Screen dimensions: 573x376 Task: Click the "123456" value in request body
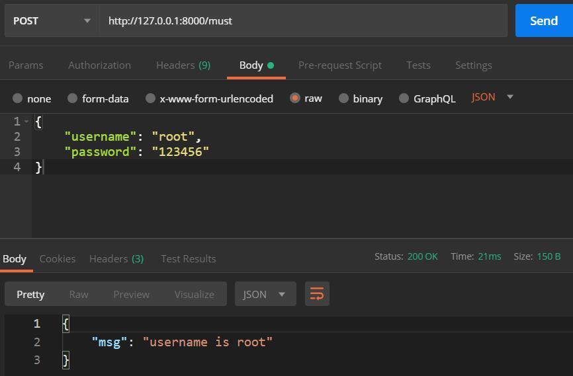(x=180, y=152)
